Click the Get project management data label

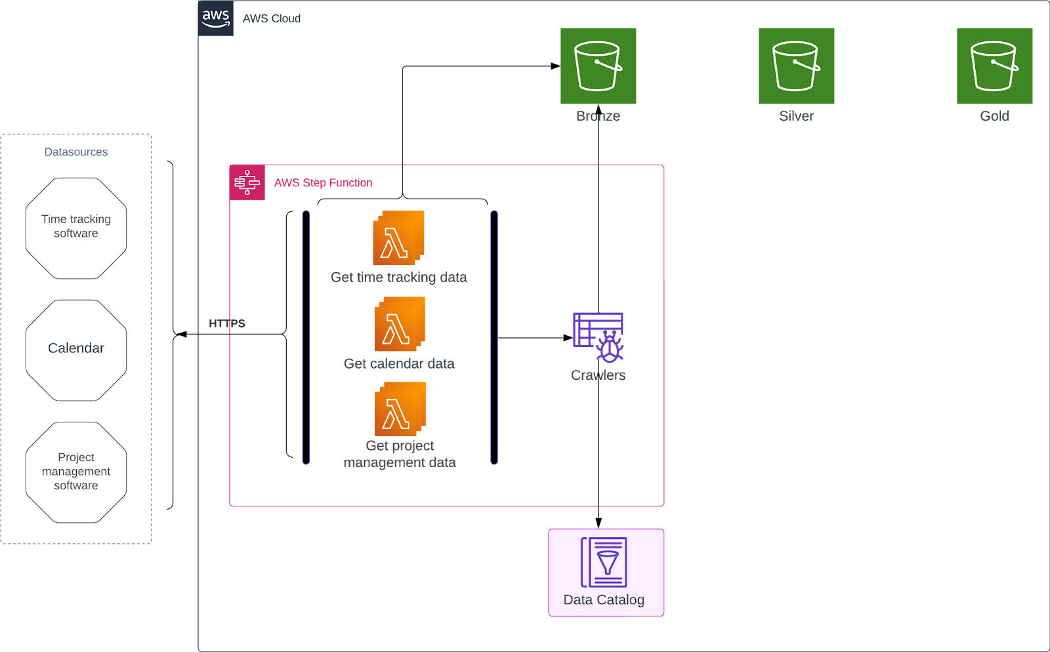(x=400, y=454)
